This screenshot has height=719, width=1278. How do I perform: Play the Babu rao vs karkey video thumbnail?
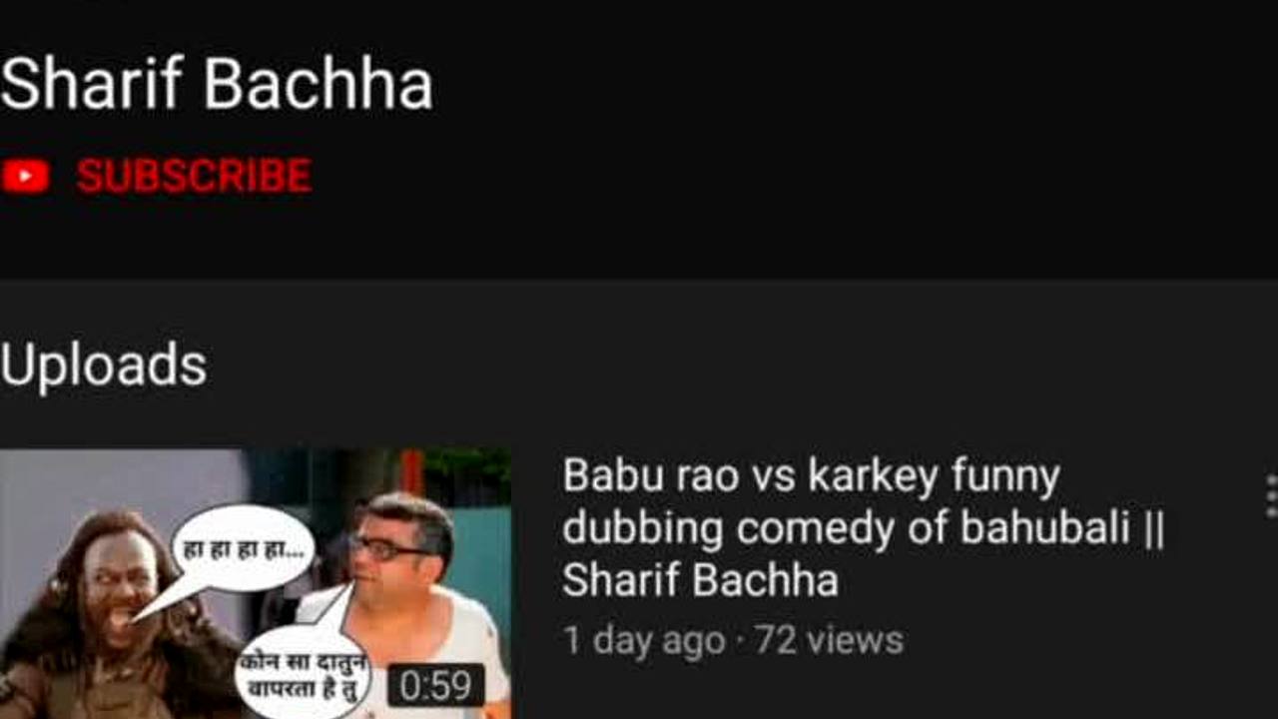[x=256, y=584]
